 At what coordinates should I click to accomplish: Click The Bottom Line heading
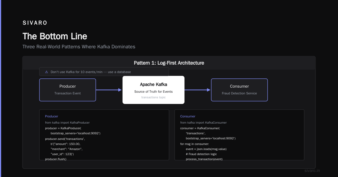[x=55, y=36]
